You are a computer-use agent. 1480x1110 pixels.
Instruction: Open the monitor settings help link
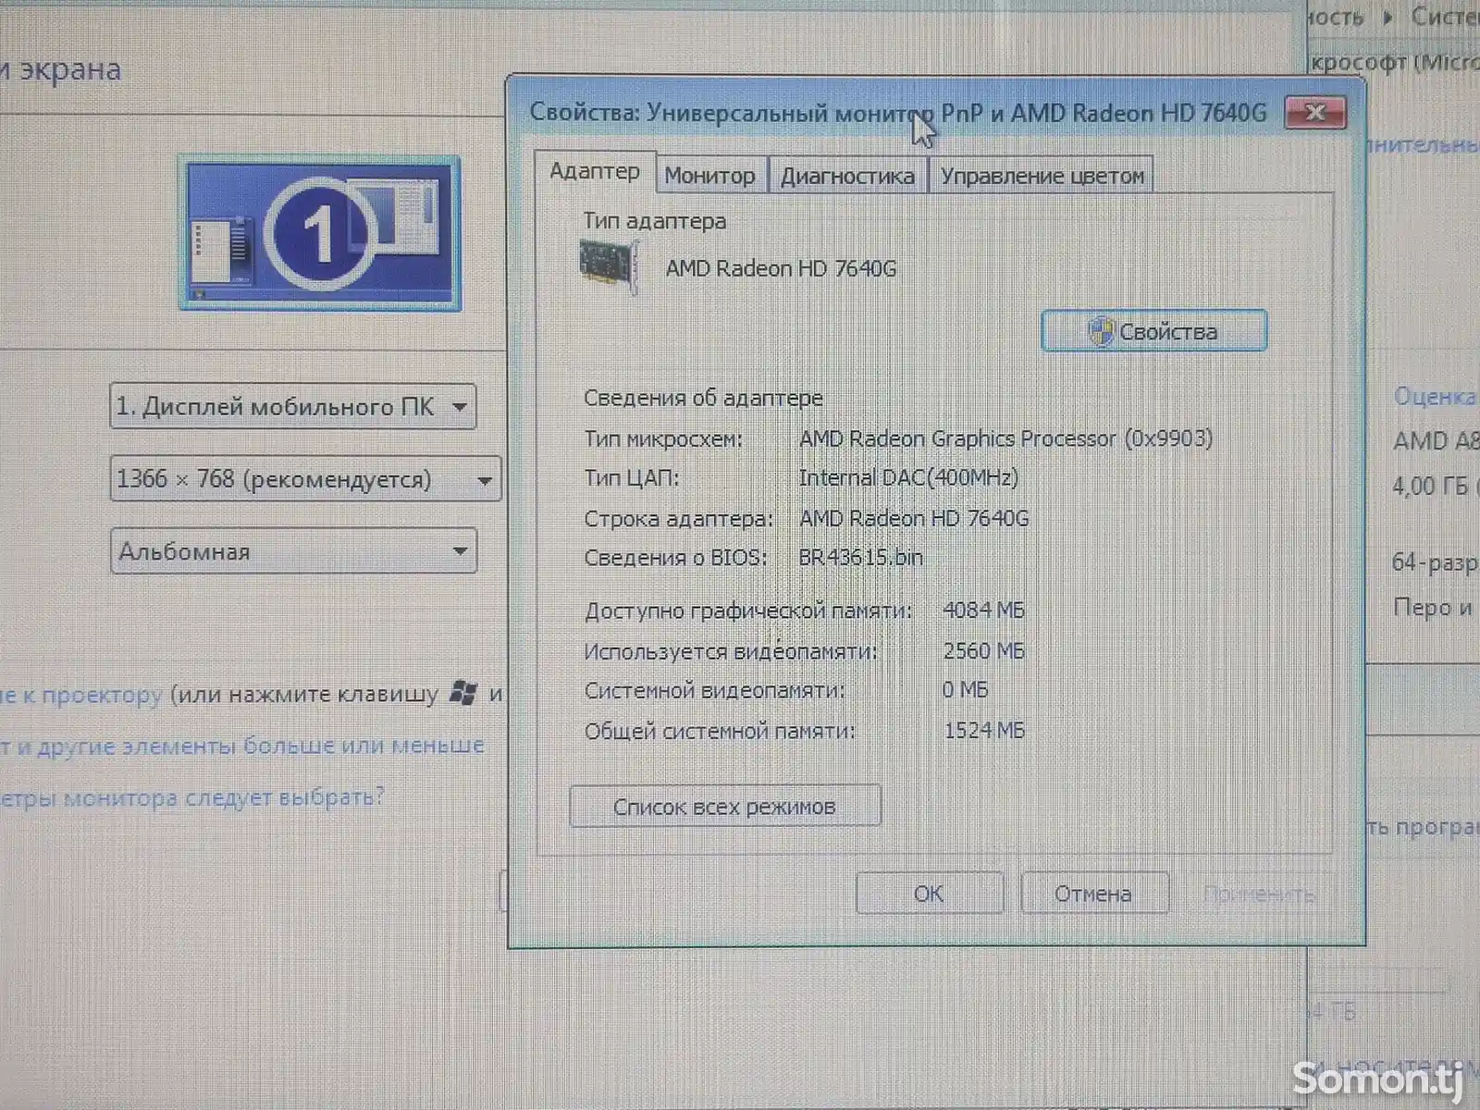pos(191,796)
